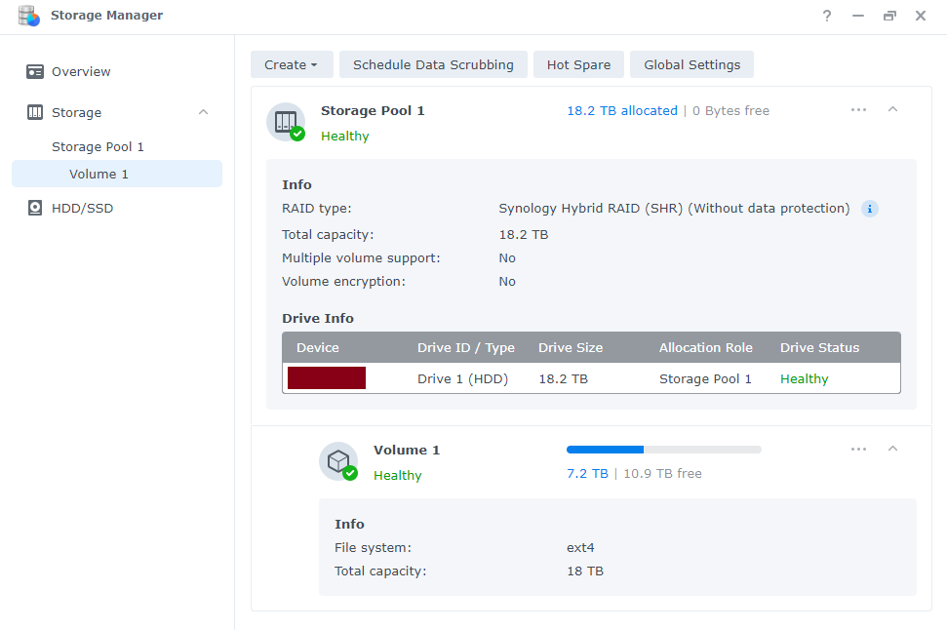This screenshot has height=630, width=947.
Task: Open the info tooltip beside RAID type
Action: [869, 209]
